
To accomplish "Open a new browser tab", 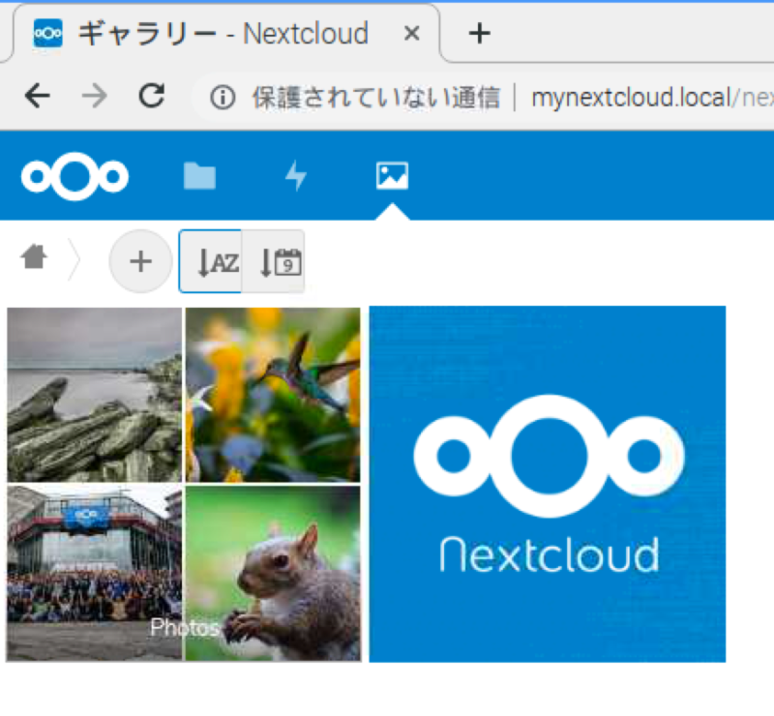I will point(479,34).
